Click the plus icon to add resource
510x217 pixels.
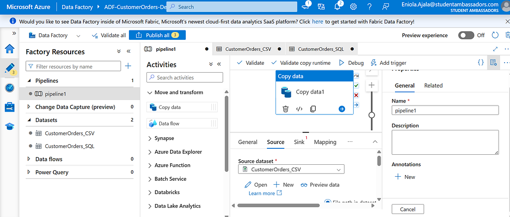point(128,66)
